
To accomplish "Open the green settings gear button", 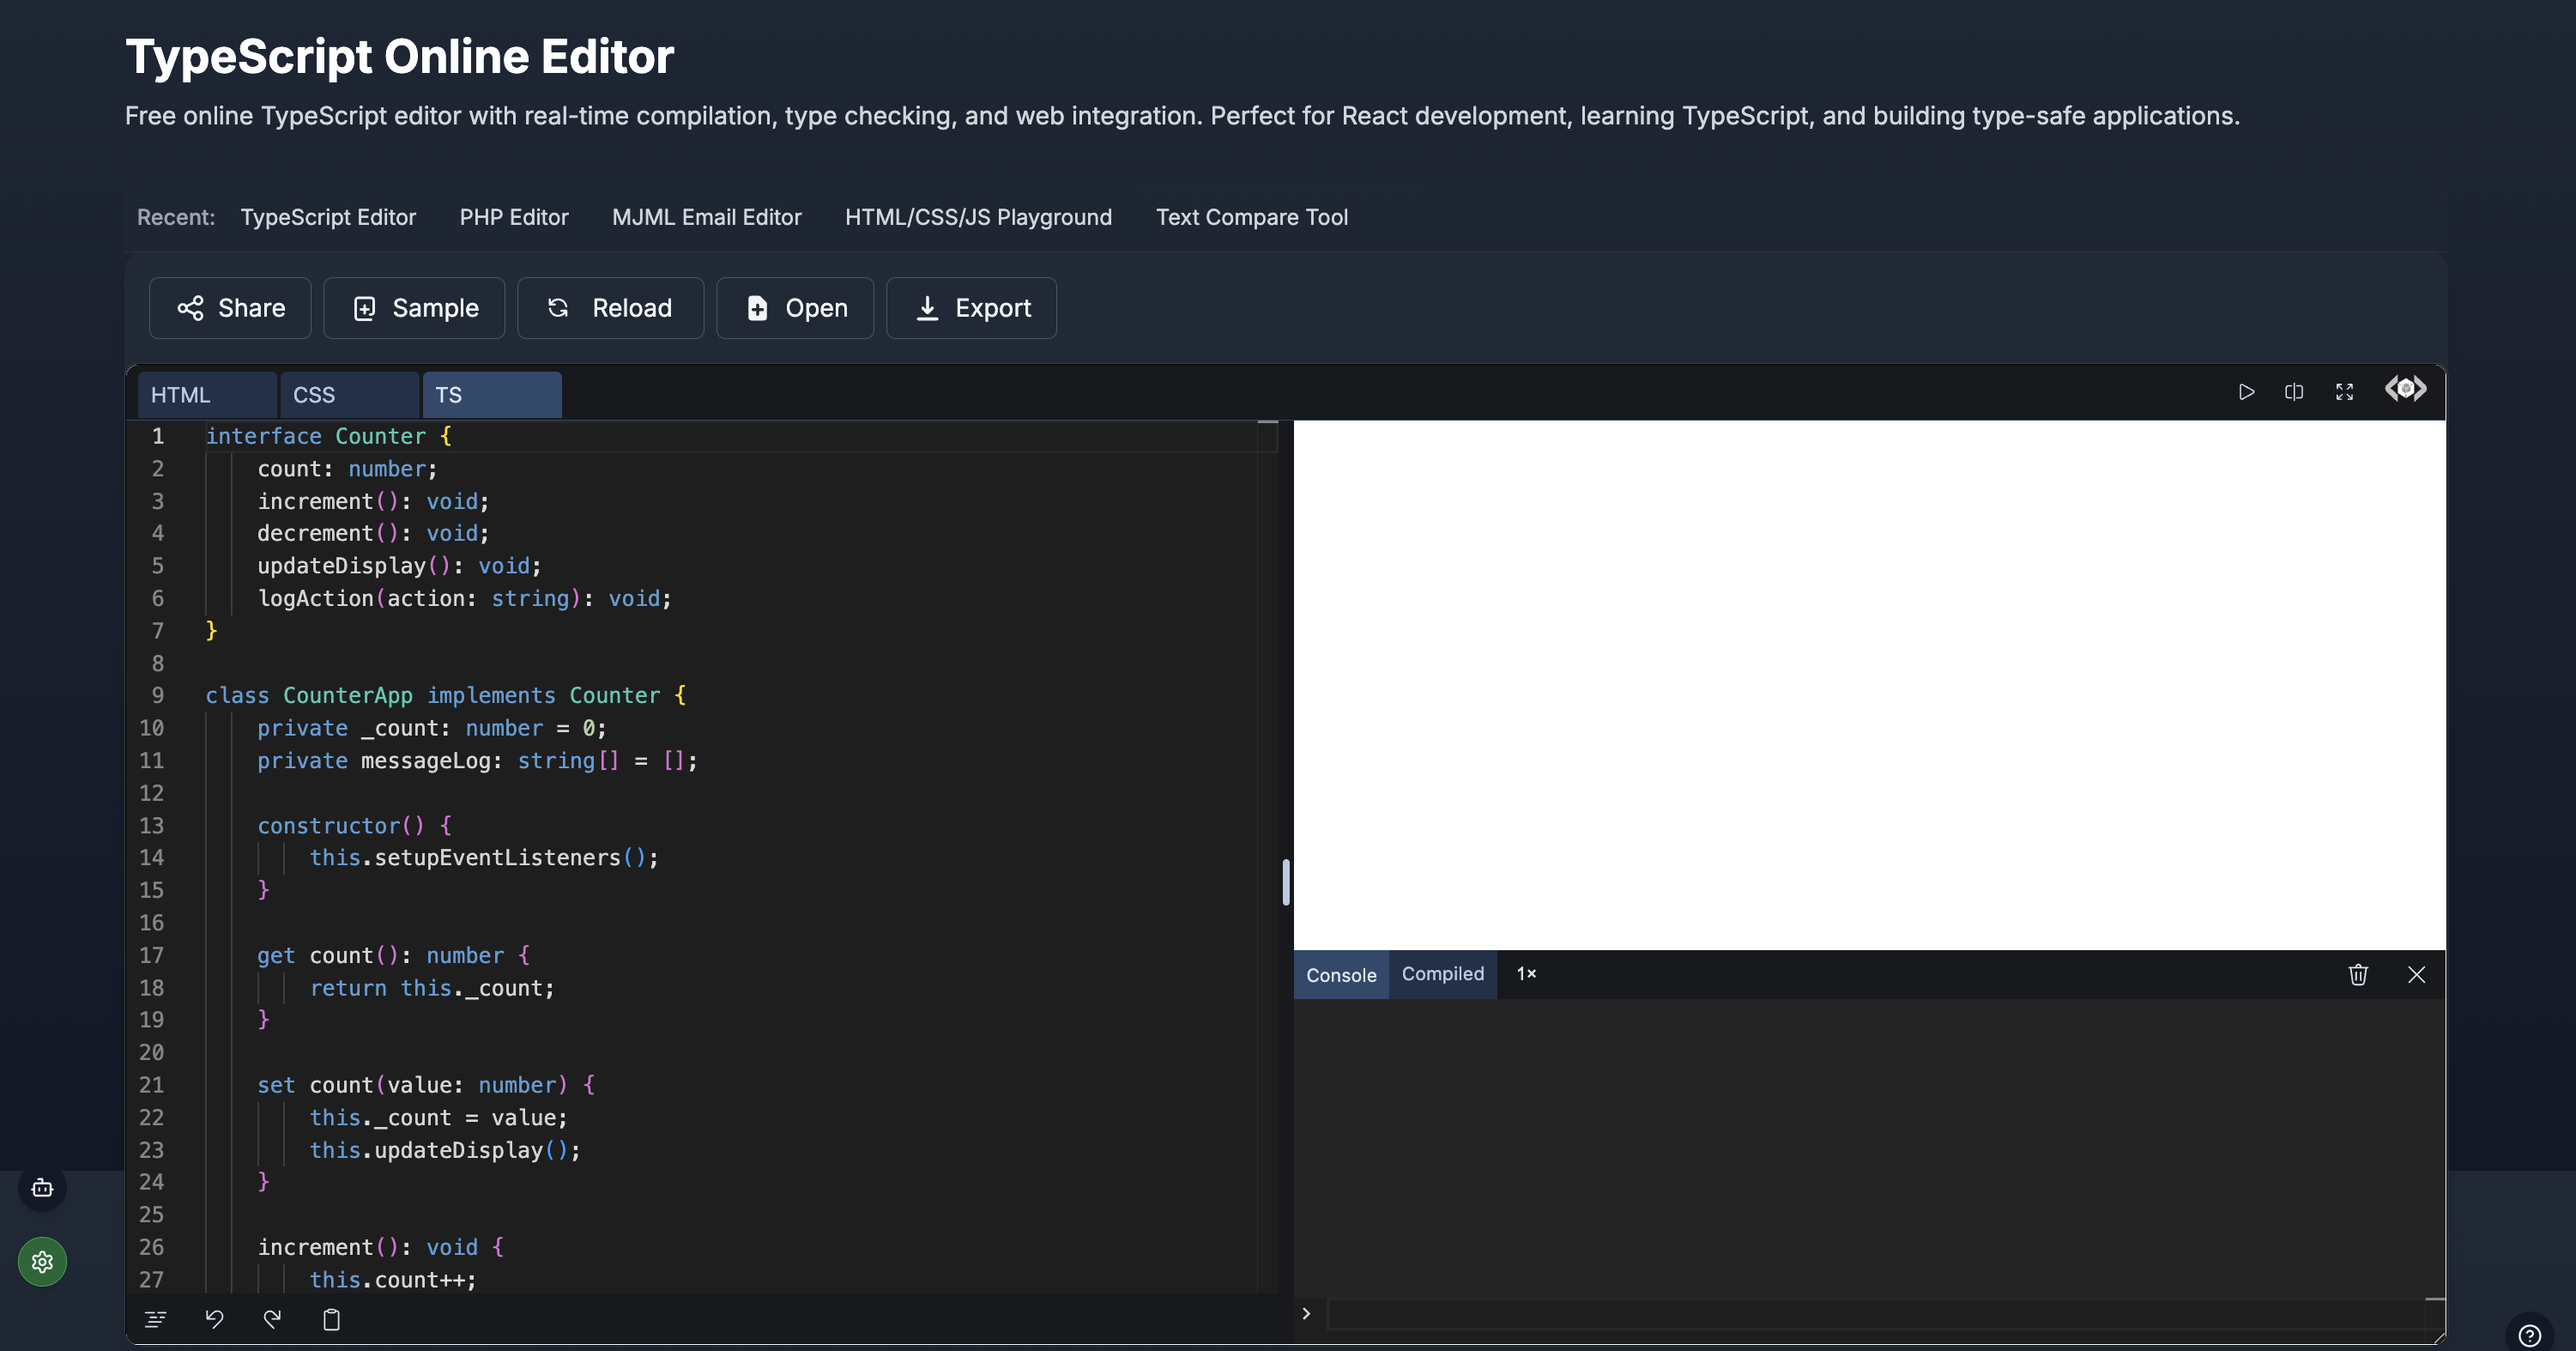I will click(42, 1262).
